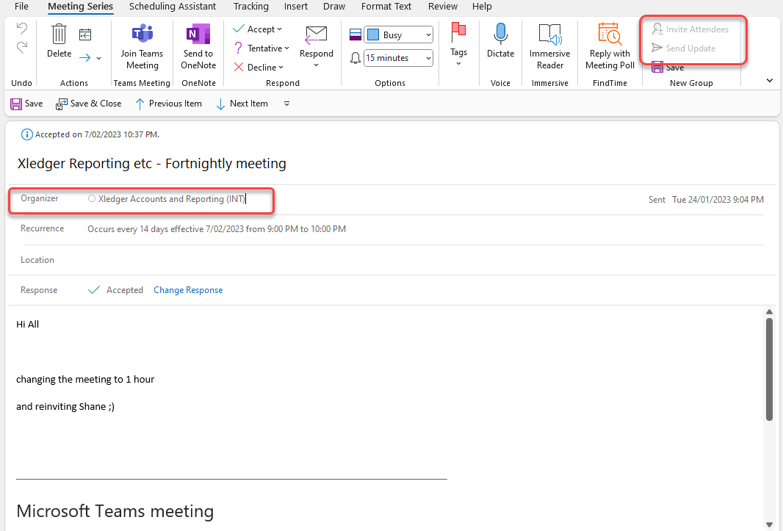This screenshot has height=531, width=783.
Task: Click the Accepted info icon
Action: tap(26, 134)
